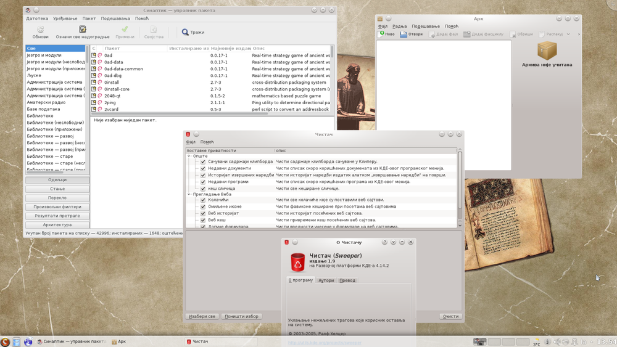Image resolution: width=617 pixels, height=347 pixels.
Task: Toggle Историјат извршених наредби checkbox
Action: [203, 175]
